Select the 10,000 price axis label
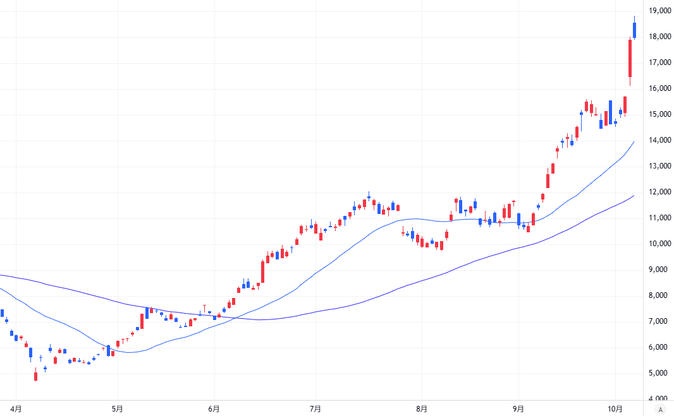The image size is (674, 416). click(659, 244)
